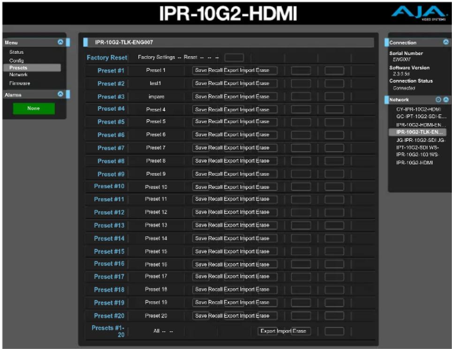The width and height of the screenshot is (452, 349).
Task: Open the Firmware menu page
Action: coord(20,83)
